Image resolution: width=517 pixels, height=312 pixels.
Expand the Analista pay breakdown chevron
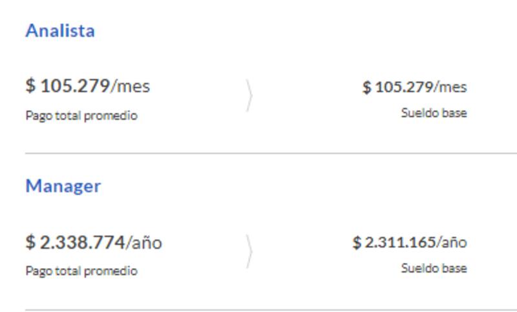coord(249,96)
